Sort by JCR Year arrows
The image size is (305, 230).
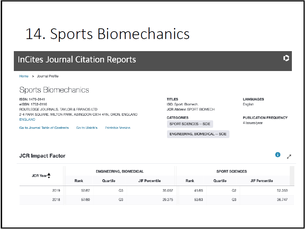(49, 175)
